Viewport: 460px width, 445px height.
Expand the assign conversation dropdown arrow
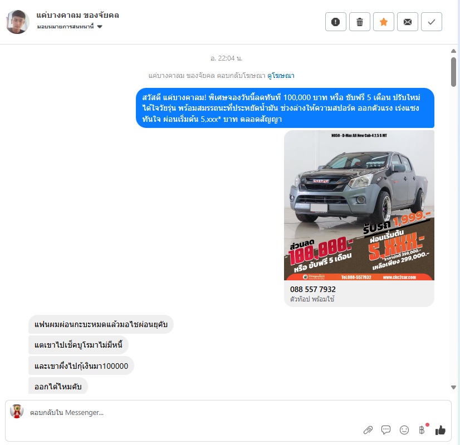point(100,27)
